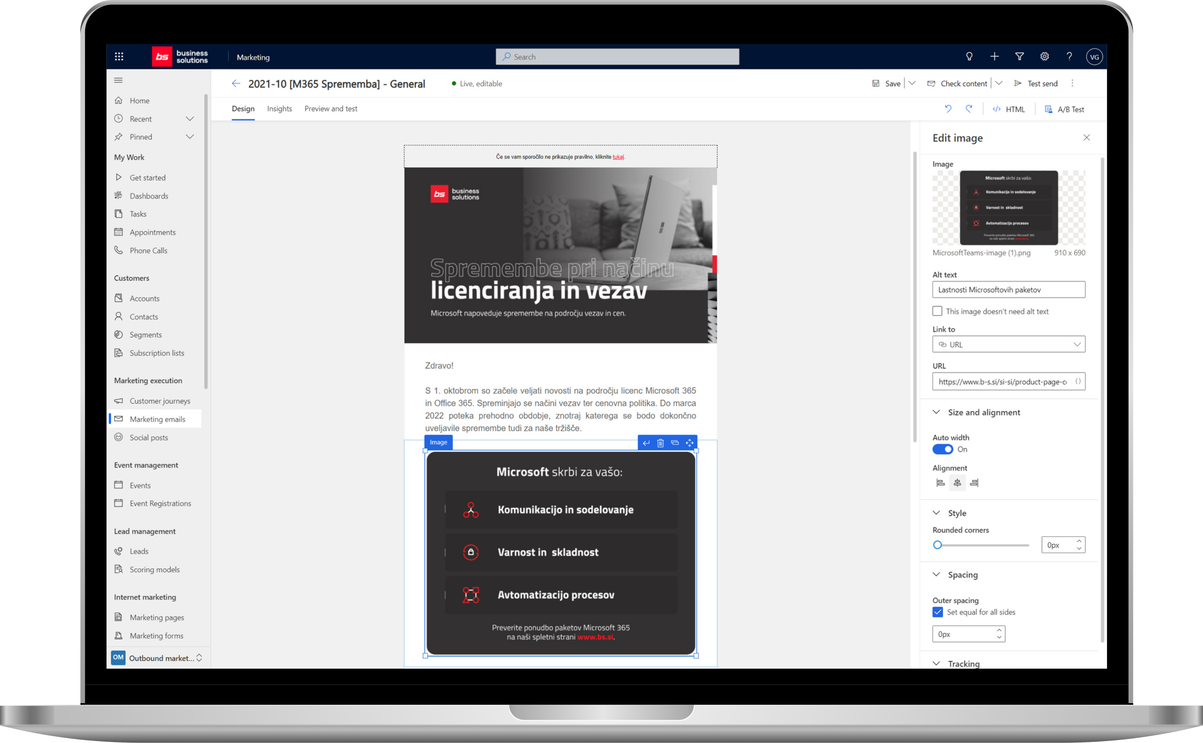Open the settings gear icon

pyautogui.click(x=1044, y=57)
